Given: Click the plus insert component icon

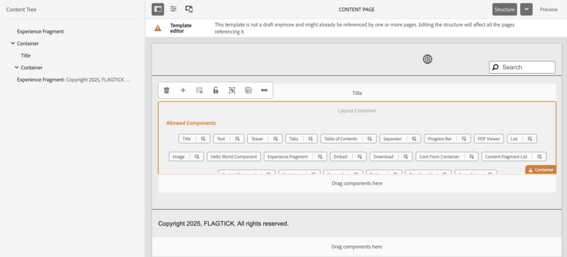Looking at the screenshot, I should [183, 90].
